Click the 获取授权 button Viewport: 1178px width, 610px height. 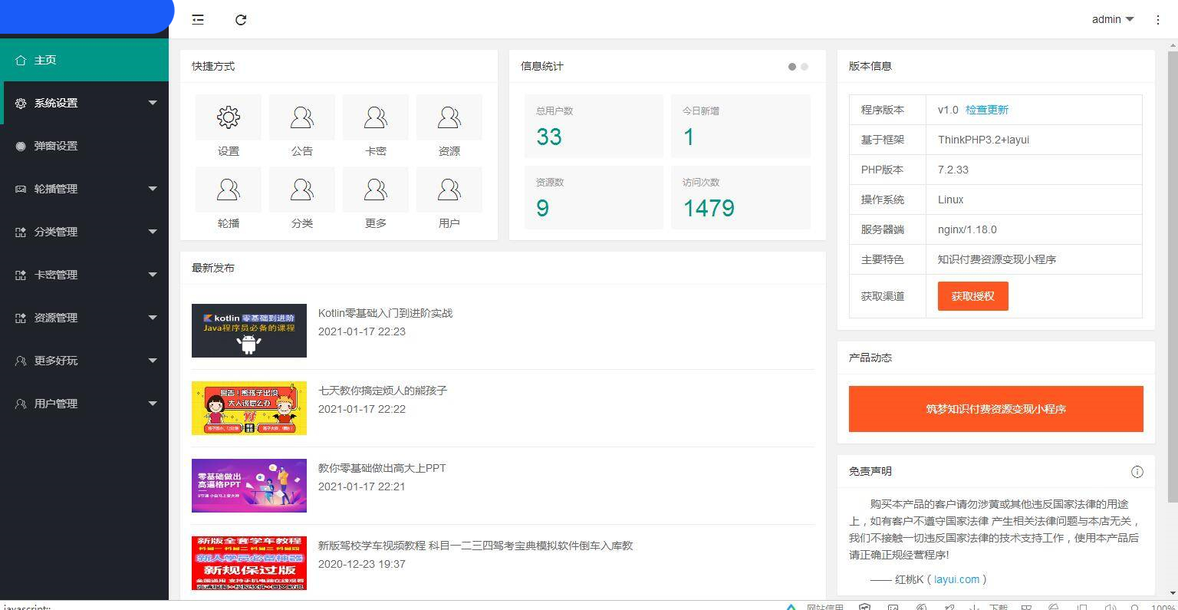(972, 295)
